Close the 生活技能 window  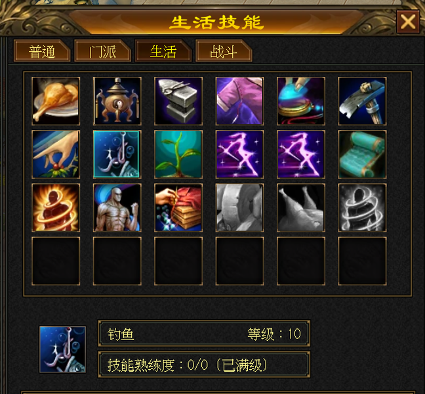coord(408,22)
